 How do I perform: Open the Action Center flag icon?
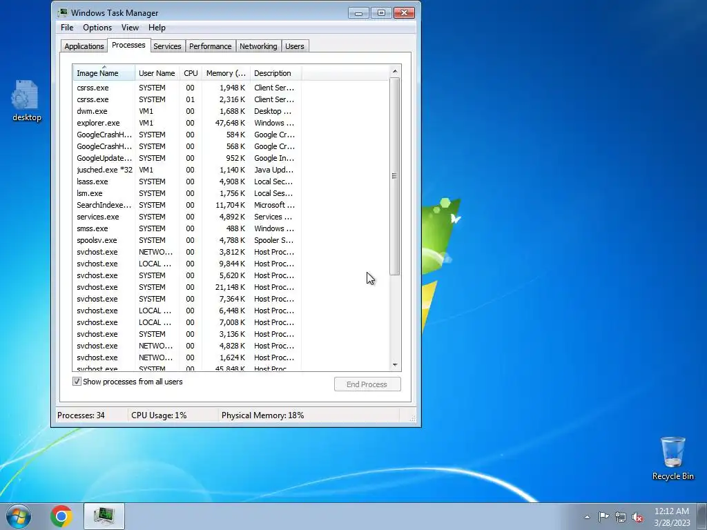pos(603,517)
